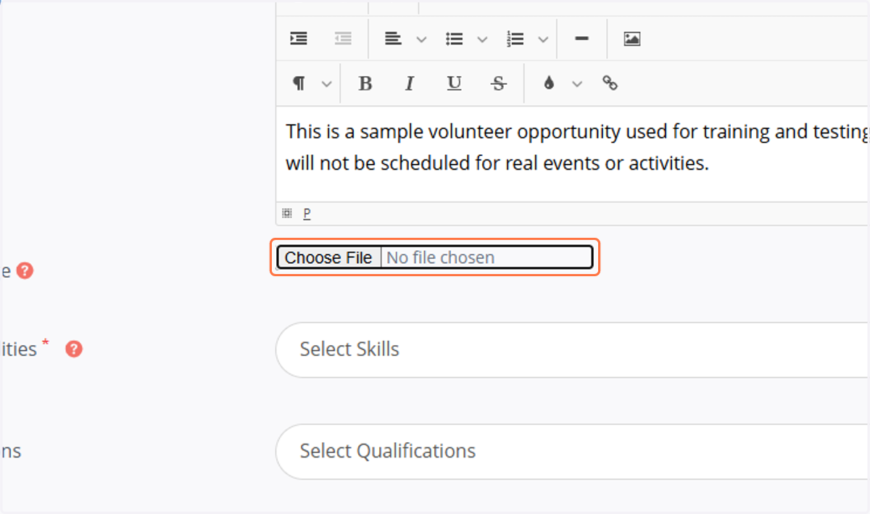The height and width of the screenshot is (514, 870).
Task: Open the Select Qualifications dropdown
Action: (573, 451)
